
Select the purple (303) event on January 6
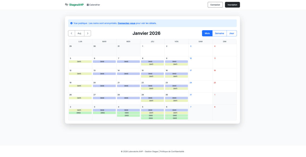coord(104,62)
